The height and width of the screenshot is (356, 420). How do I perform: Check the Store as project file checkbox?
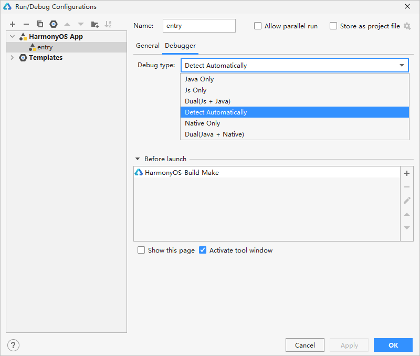click(333, 26)
